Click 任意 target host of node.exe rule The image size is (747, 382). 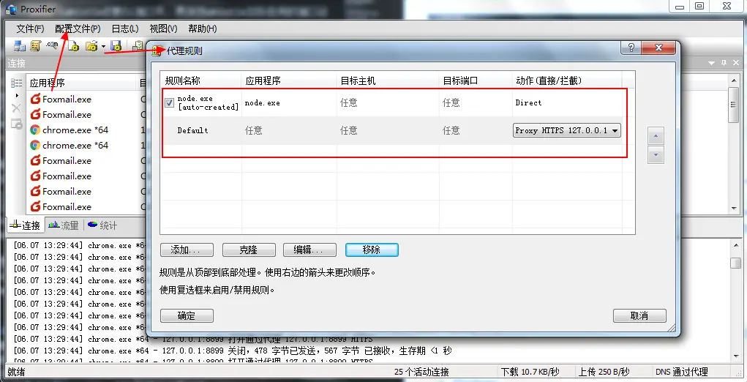pyautogui.click(x=349, y=103)
